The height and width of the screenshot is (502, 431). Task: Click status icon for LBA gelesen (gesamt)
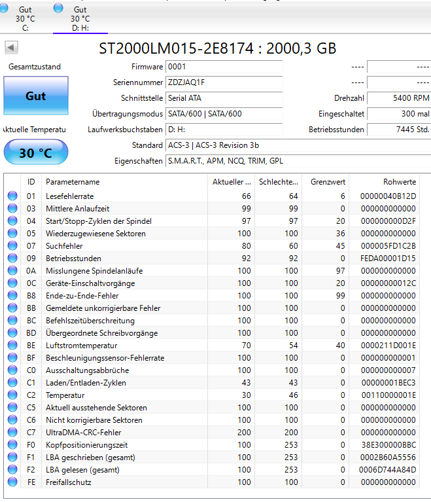click(x=12, y=469)
